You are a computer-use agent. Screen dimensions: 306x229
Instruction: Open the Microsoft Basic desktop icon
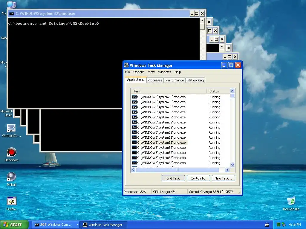(7, 113)
